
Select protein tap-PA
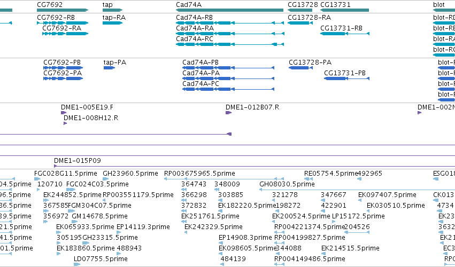point(115,62)
